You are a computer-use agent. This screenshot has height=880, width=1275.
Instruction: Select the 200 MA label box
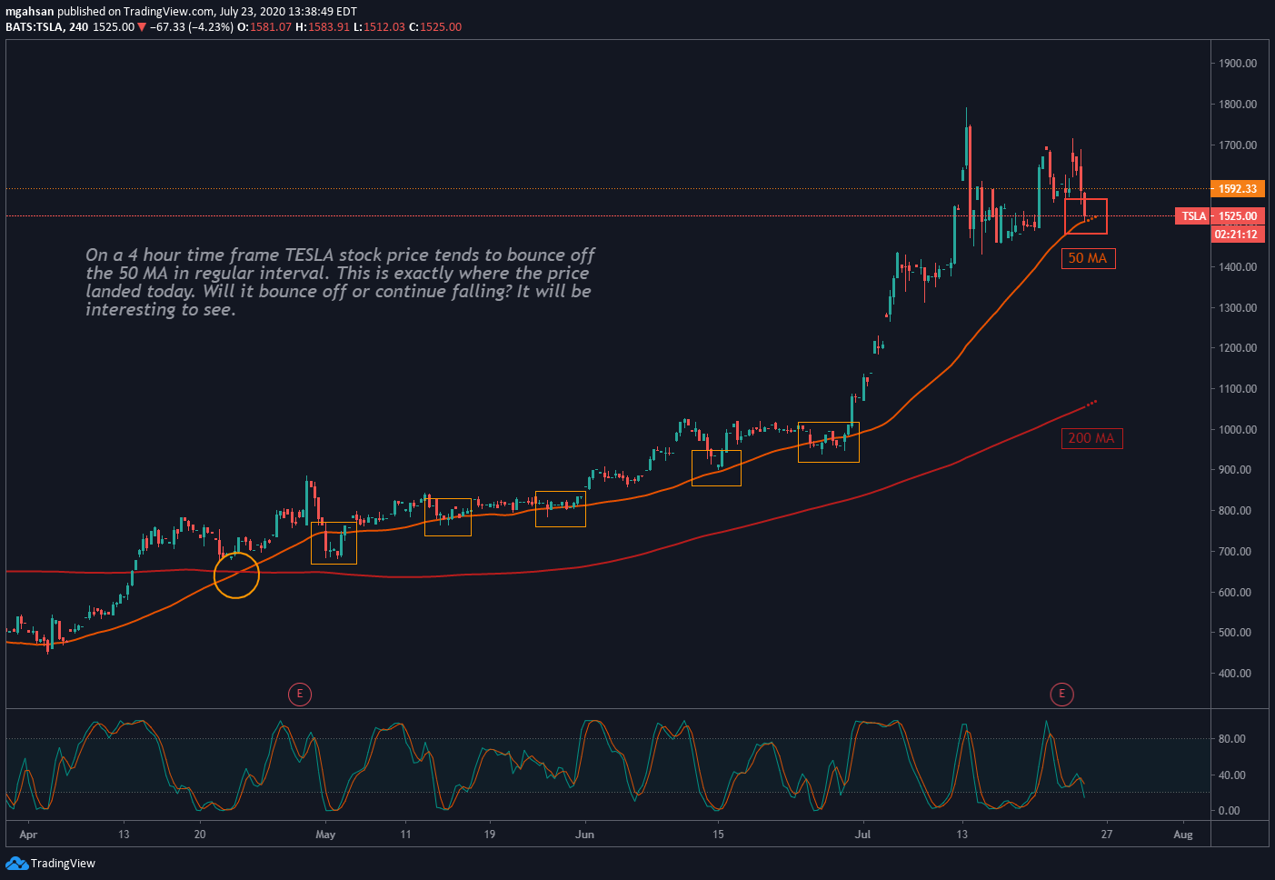(1091, 438)
